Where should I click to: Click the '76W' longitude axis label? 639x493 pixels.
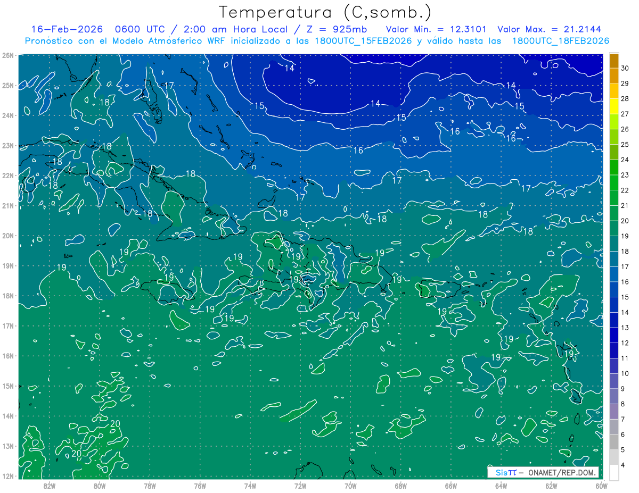point(200,485)
